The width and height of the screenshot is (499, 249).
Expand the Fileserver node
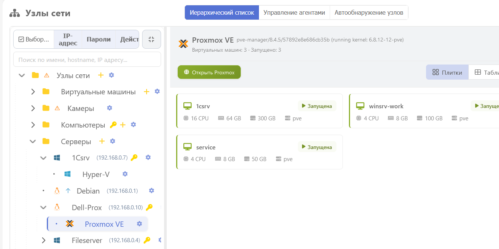pyautogui.click(x=43, y=240)
